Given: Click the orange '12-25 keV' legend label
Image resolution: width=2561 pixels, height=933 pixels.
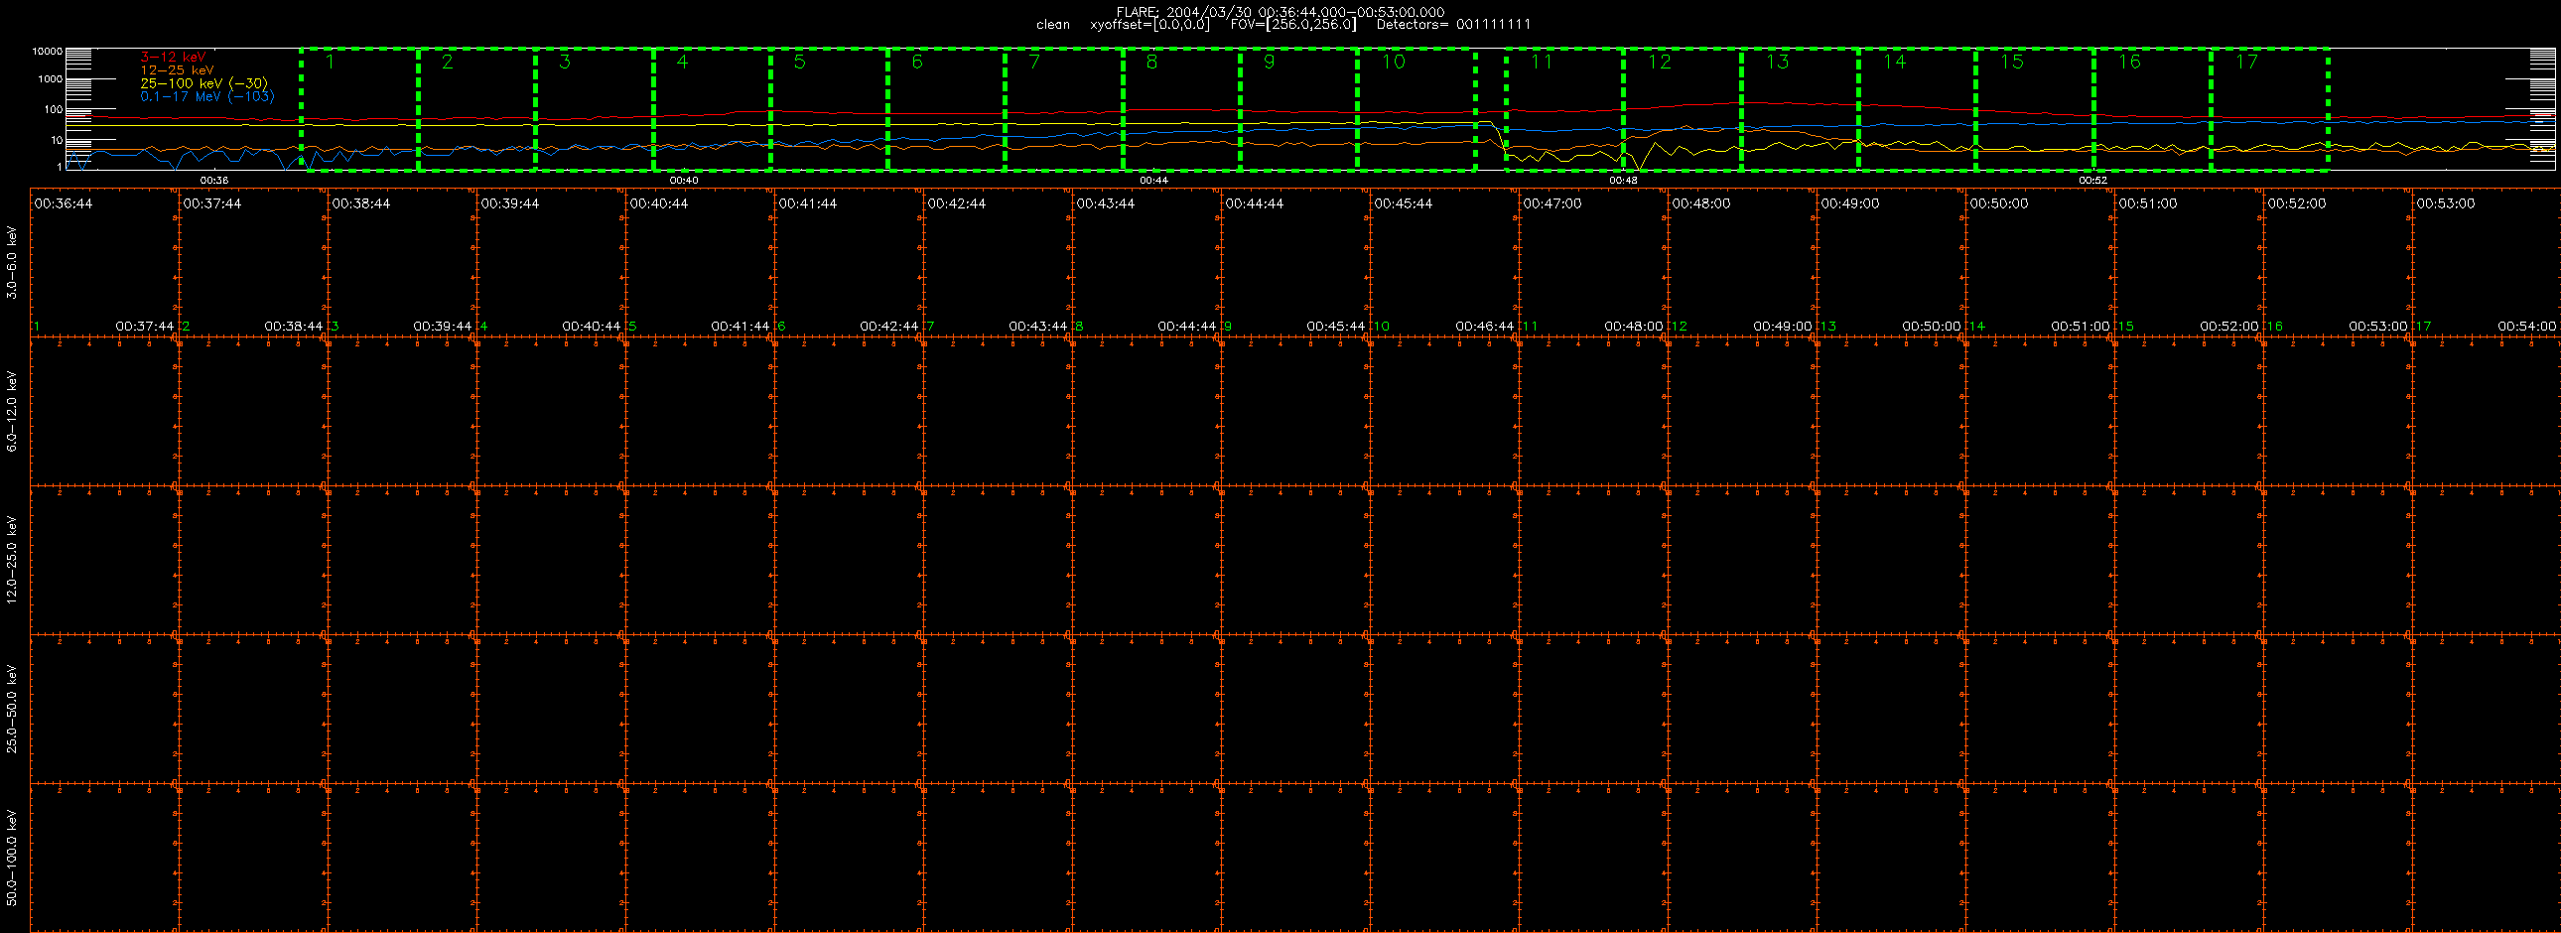Looking at the screenshot, I should pos(177,70).
